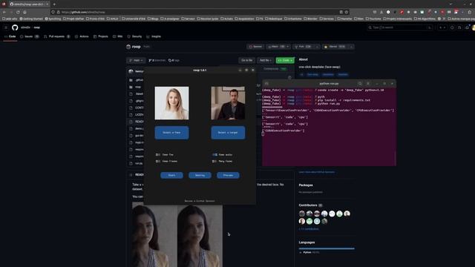Click the Sponsor button
Screen dimensions: 475x267
click(x=255, y=47)
